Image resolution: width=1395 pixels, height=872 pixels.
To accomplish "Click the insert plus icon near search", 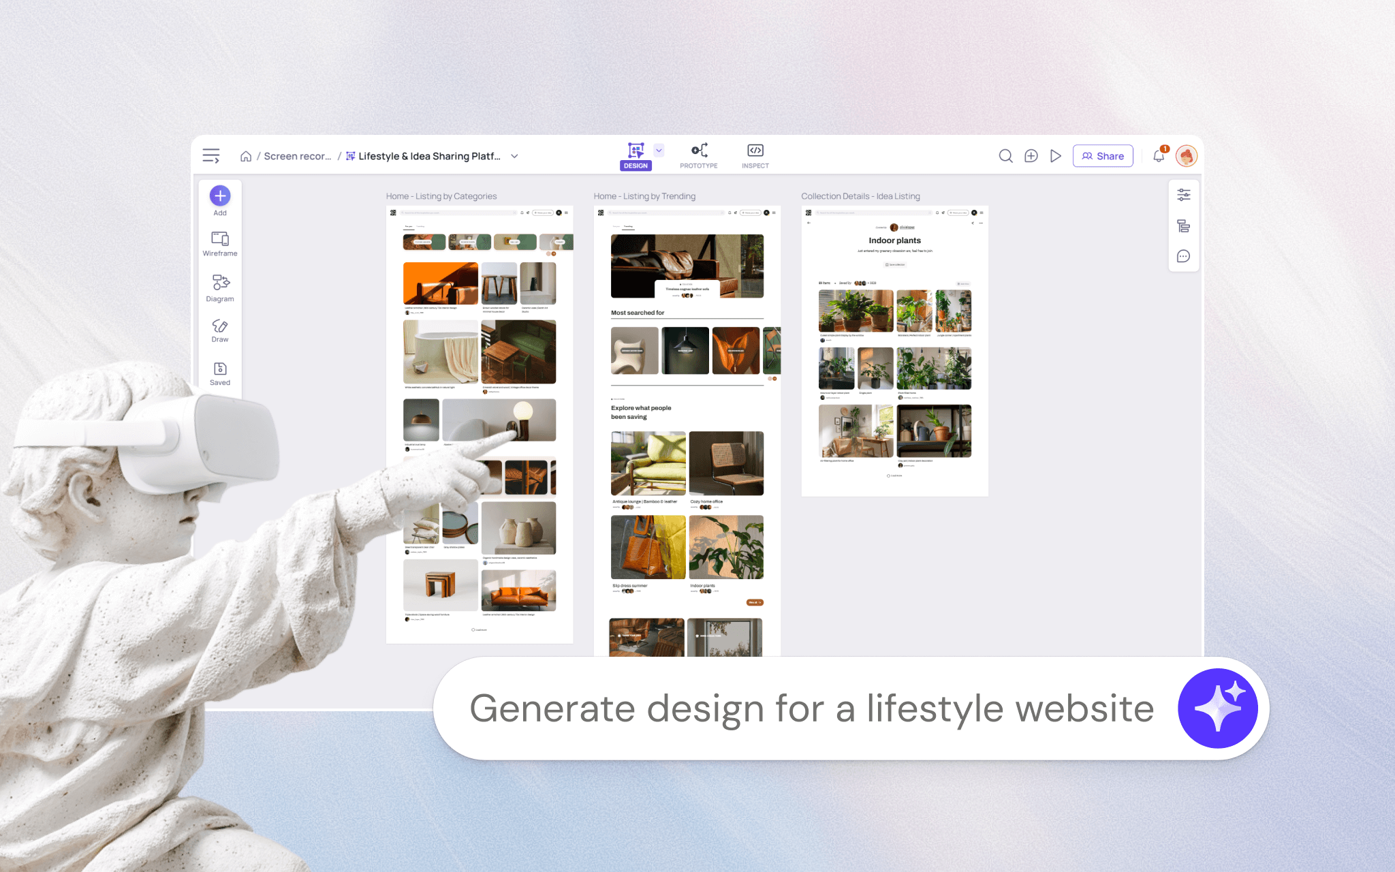I will coord(1031,155).
